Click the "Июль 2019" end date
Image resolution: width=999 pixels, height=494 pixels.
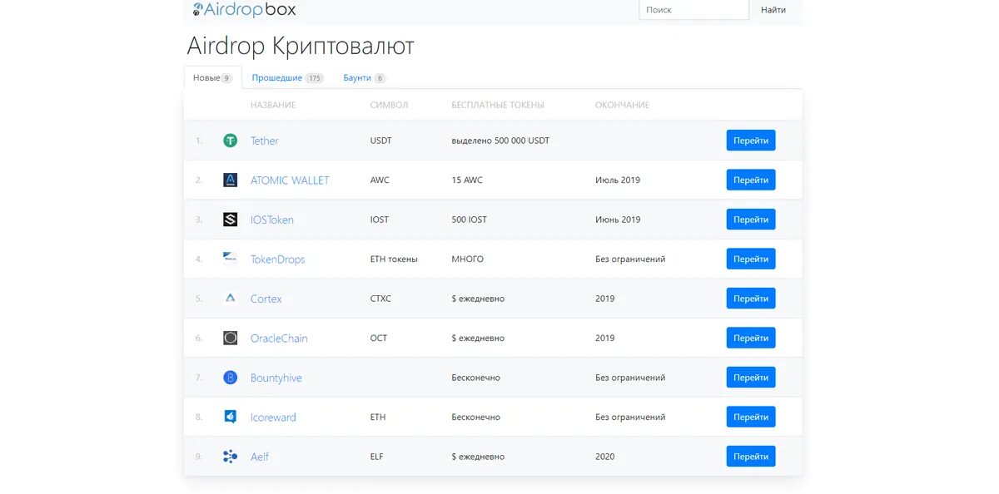coord(618,180)
